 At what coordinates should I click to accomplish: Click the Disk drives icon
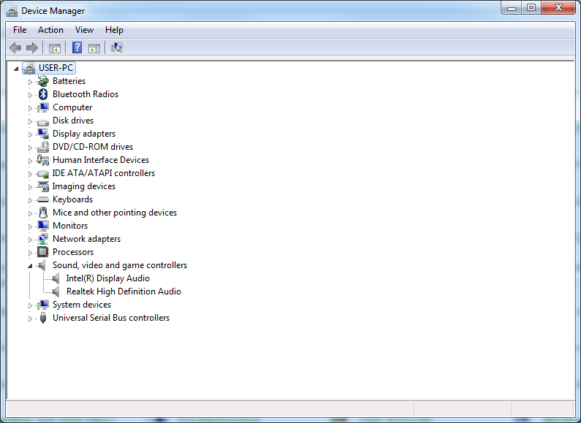coord(43,121)
